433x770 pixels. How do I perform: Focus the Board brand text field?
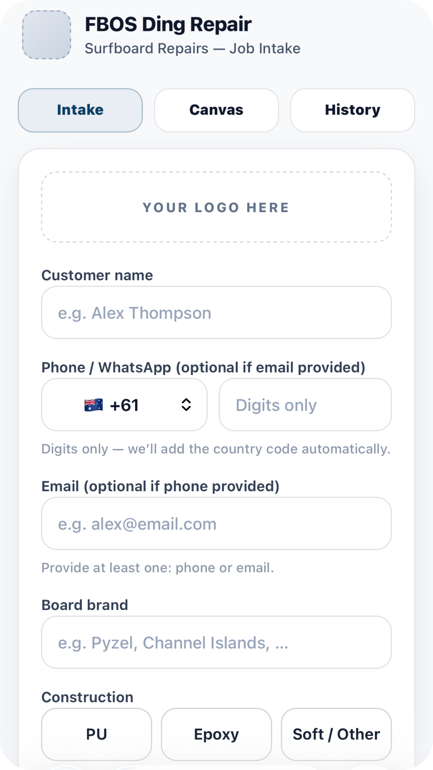point(216,642)
